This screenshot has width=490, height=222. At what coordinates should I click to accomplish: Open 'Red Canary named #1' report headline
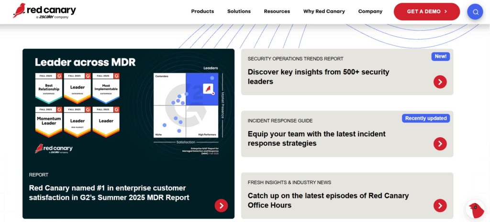[109, 193]
